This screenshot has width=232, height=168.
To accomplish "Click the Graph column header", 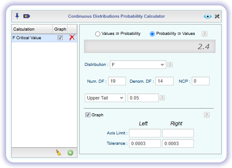I will [60, 29].
